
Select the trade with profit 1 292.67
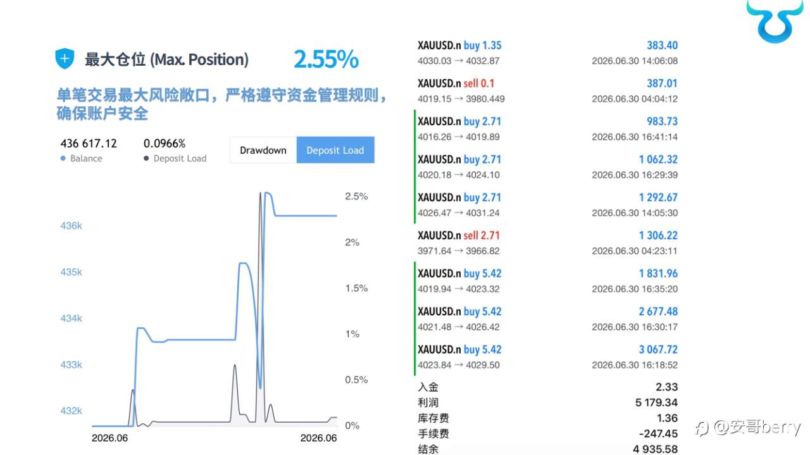547,205
